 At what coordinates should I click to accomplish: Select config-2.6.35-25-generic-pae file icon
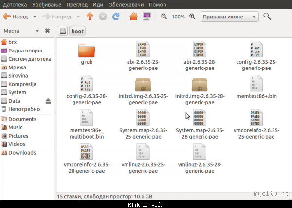click(256, 49)
